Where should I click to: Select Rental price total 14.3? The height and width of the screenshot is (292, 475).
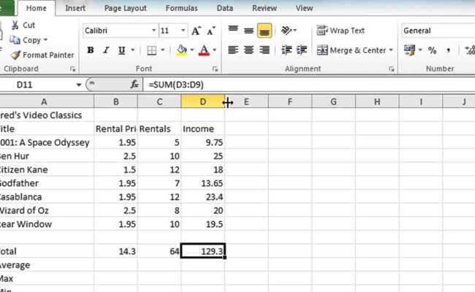pos(115,251)
